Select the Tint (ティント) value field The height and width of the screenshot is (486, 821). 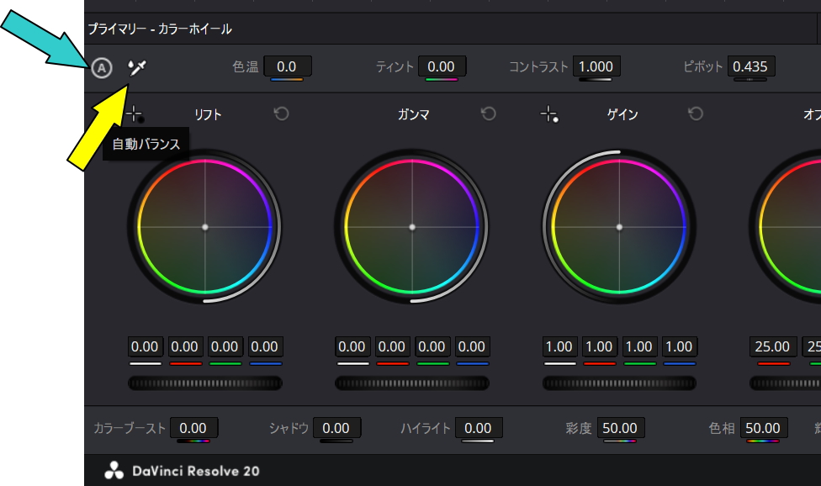(x=441, y=66)
